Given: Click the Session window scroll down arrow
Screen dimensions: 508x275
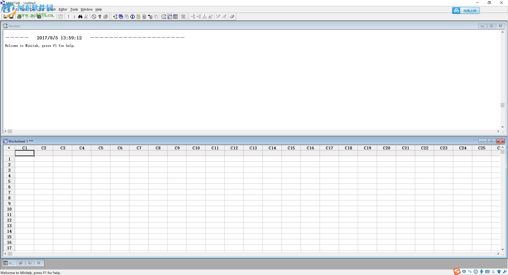Looking at the screenshot, I should (x=502, y=127).
